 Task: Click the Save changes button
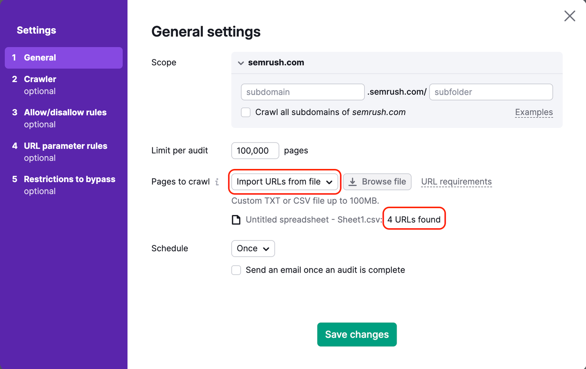coord(357,334)
